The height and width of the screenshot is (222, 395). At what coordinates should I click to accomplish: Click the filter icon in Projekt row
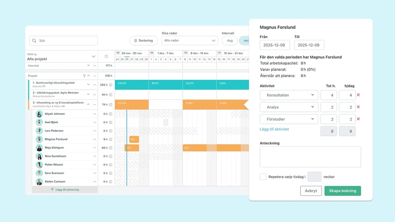click(x=84, y=76)
